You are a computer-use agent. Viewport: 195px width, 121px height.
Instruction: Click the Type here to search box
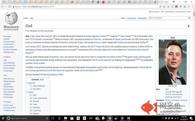coord(27,118)
